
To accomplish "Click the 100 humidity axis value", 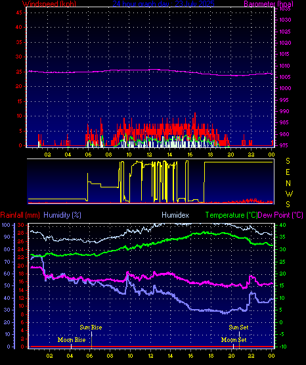I will tap(6, 225).
